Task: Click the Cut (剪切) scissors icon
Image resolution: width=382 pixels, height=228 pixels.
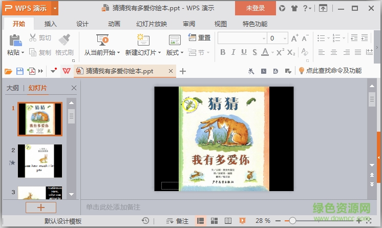Action: click(x=33, y=37)
